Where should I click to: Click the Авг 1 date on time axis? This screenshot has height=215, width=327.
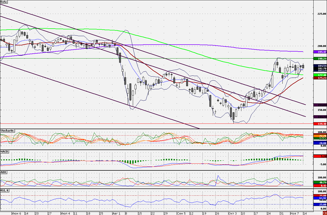(116, 213)
